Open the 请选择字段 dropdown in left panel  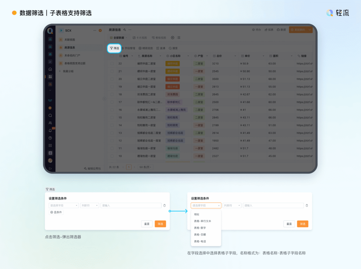coord(63,206)
